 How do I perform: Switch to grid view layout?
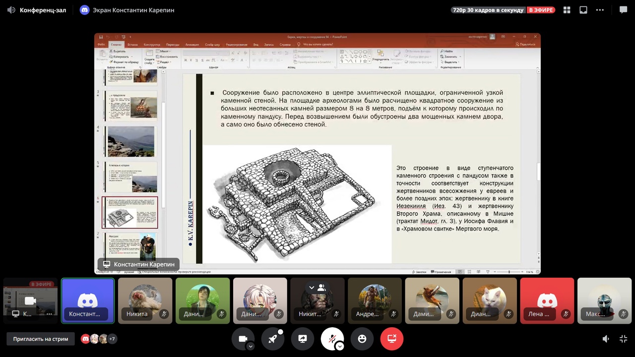(567, 10)
